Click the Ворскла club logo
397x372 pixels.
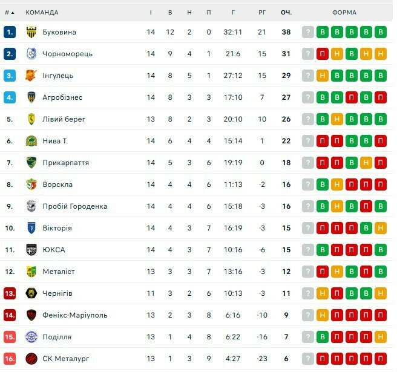point(31,184)
